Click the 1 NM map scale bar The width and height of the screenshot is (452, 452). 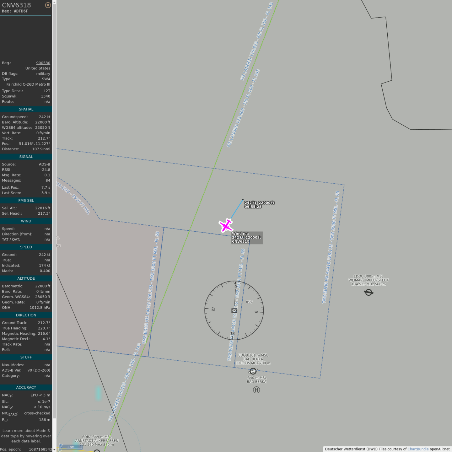(71, 447)
